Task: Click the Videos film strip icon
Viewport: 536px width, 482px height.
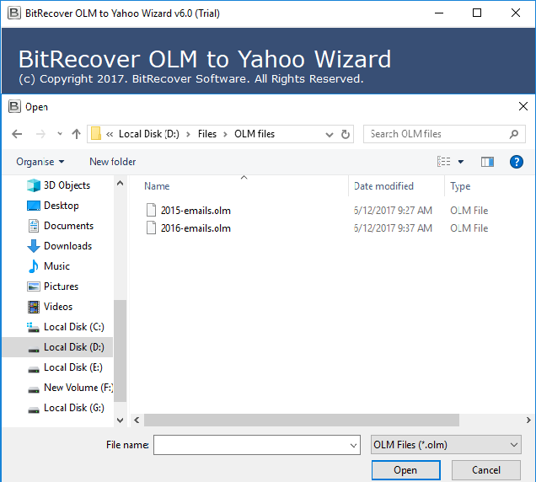Action: tap(34, 307)
